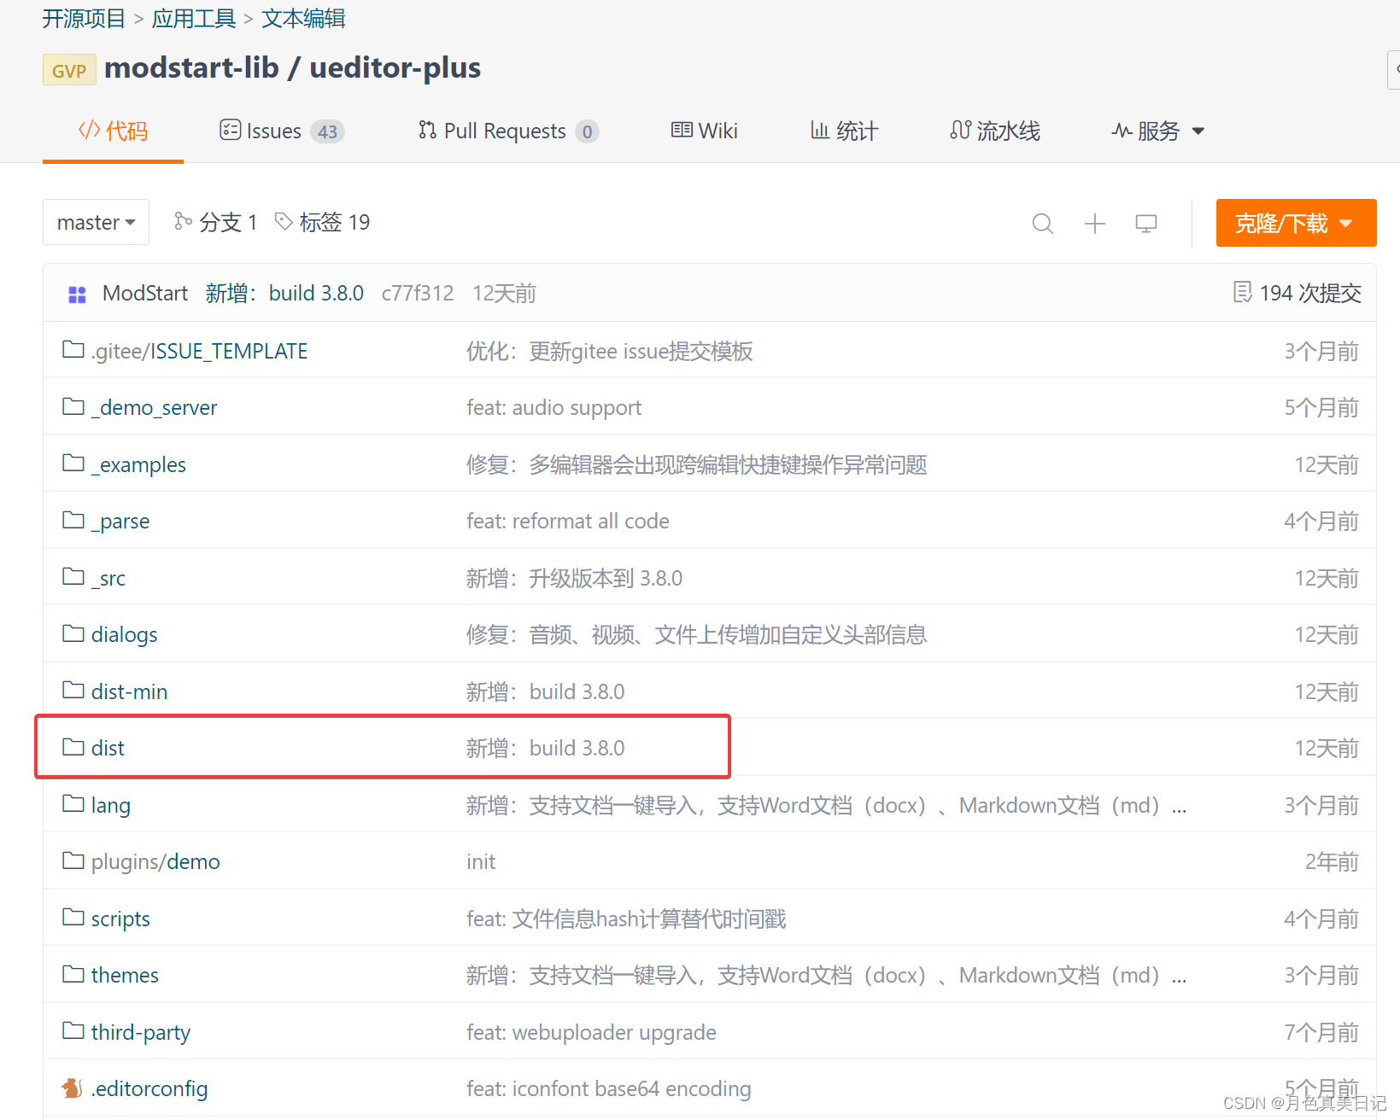Click the _demo_server folder icon
The width and height of the screenshot is (1400, 1120).
[x=73, y=405]
